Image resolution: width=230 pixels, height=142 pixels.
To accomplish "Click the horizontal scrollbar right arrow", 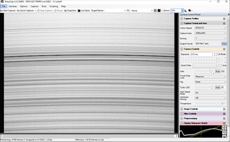I will click(177, 136).
